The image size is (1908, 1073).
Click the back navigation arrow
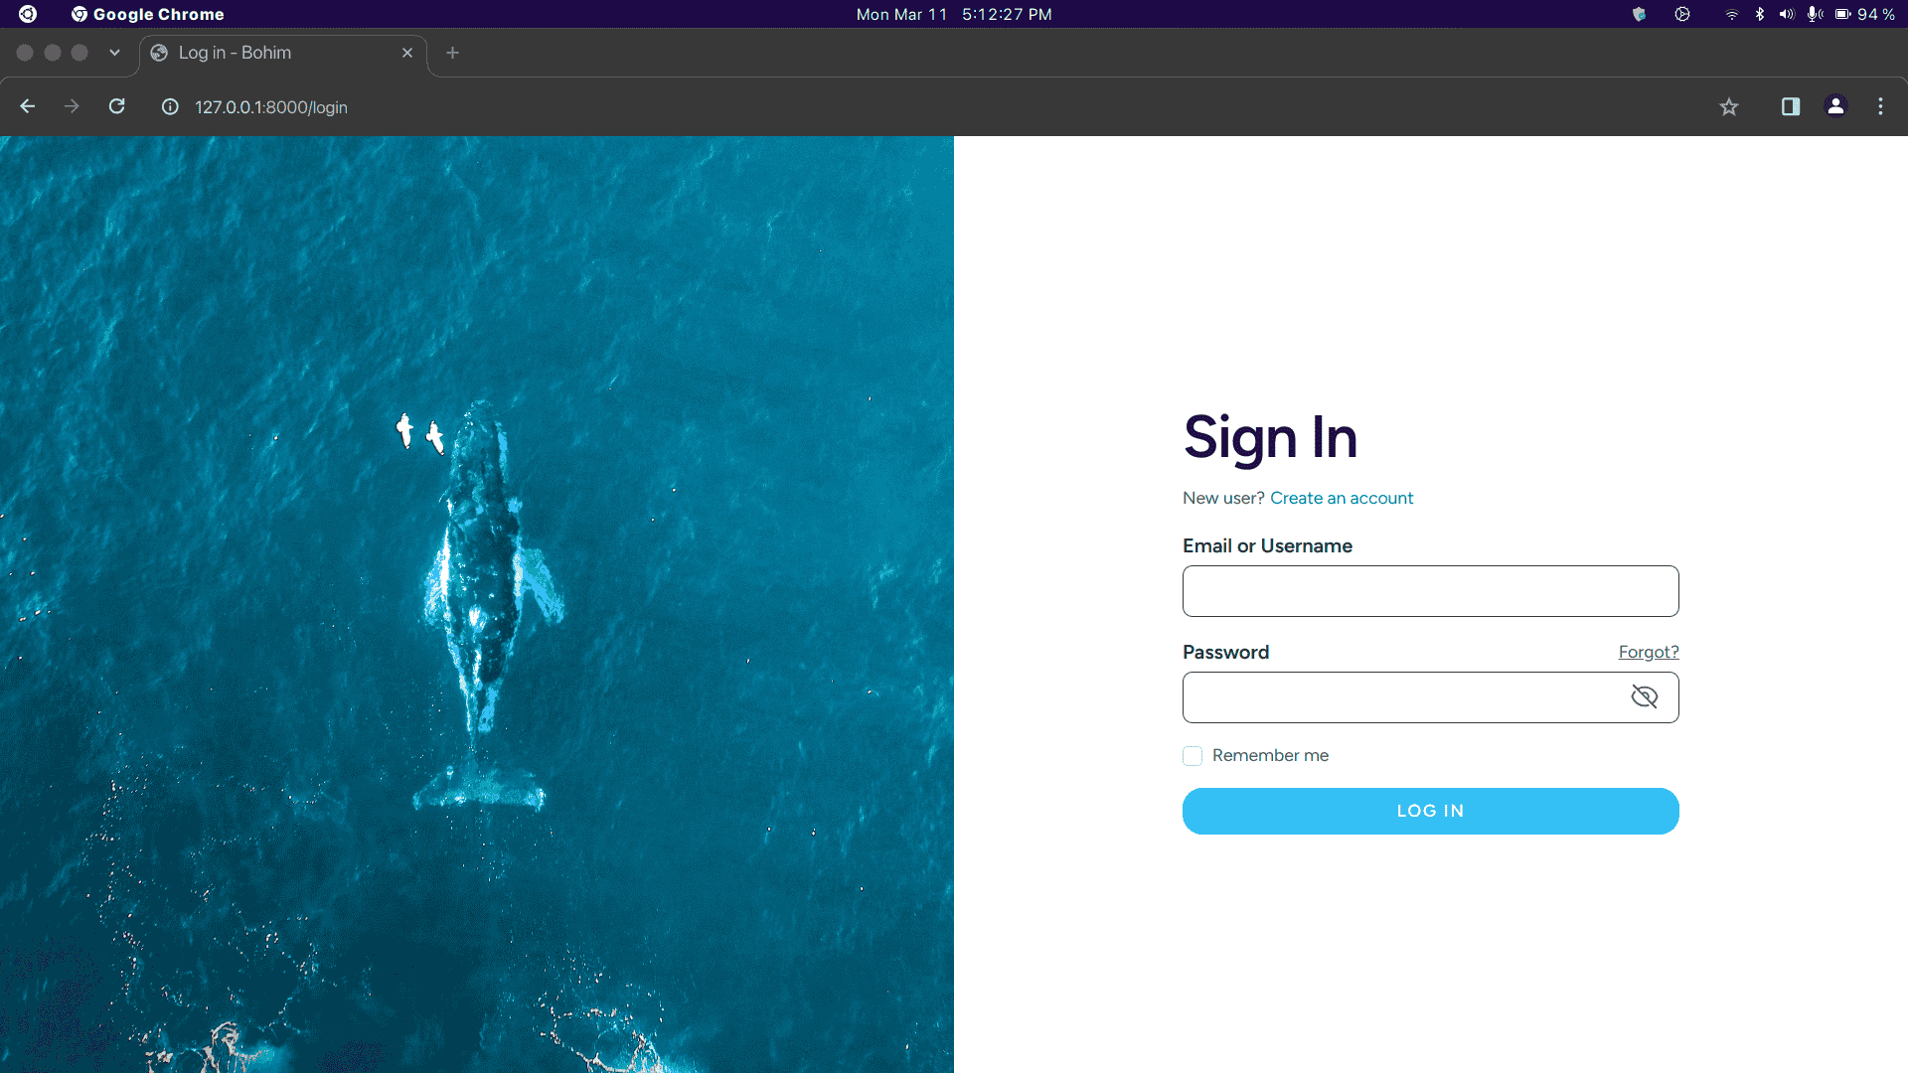click(x=27, y=106)
